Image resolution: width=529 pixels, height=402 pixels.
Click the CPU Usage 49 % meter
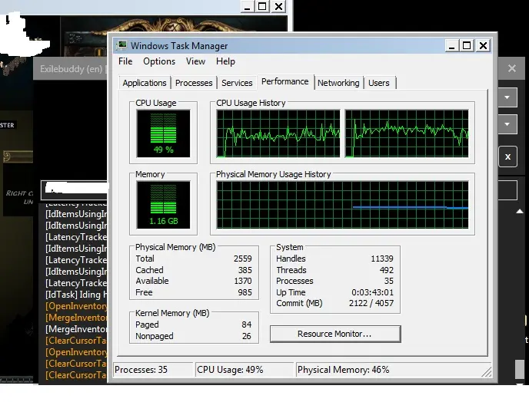point(163,133)
